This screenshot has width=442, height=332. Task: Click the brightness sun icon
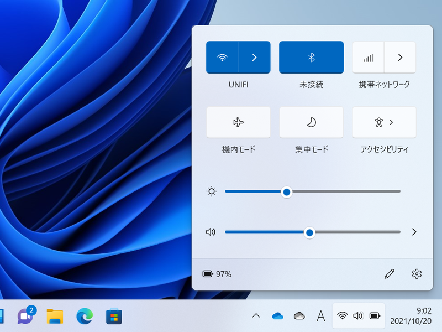[x=211, y=191]
